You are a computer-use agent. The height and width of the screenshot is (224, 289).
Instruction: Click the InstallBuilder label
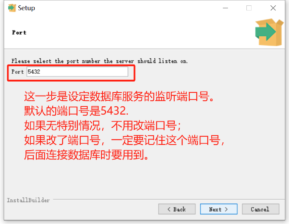point(28,200)
